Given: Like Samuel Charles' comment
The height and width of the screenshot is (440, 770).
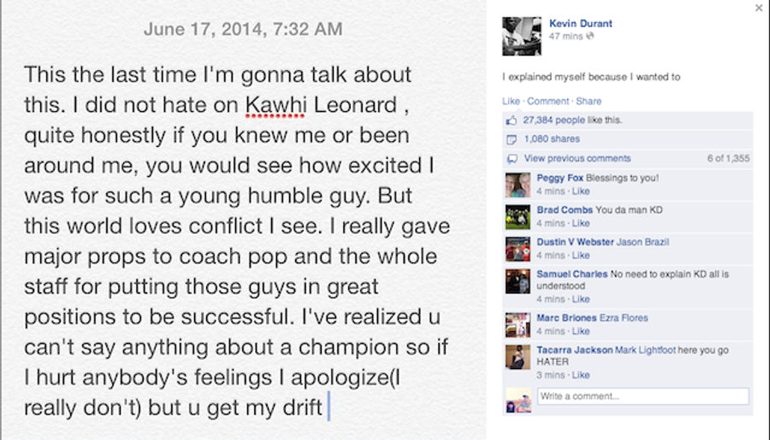Looking at the screenshot, I should (580, 299).
